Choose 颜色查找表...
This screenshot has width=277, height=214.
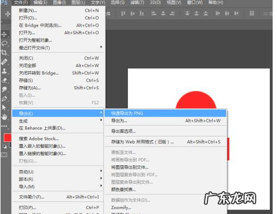point(165,190)
